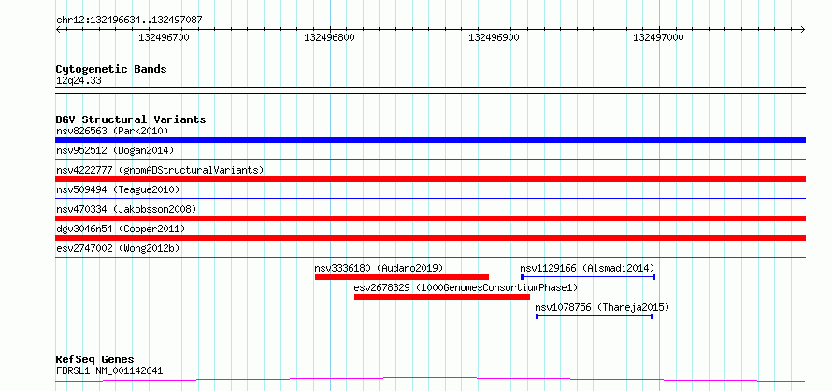Select the red nsv3336180 variant bar
This screenshot has height=391, width=832.
tap(402, 277)
